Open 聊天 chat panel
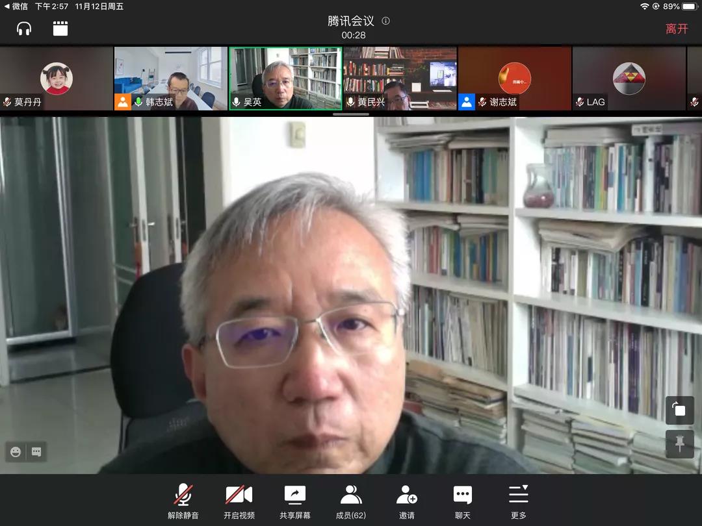 click(x=462, y=503)
